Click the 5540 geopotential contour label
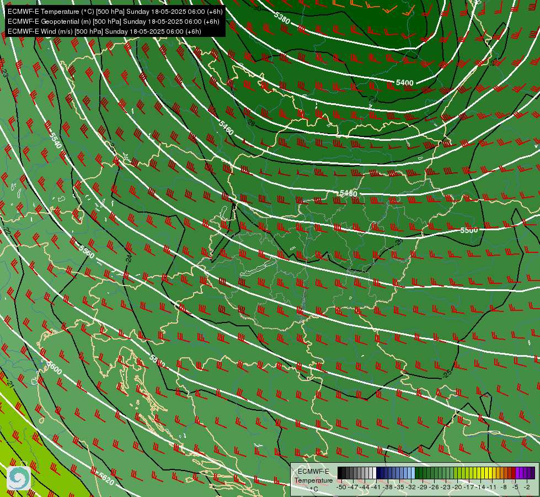This screenshot has width=540, height=497. [x=56, y=140]
